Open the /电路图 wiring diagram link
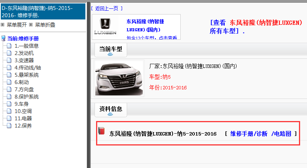Image resolution: width=307 pixels, height=168 pixels. tap(281, 134)
